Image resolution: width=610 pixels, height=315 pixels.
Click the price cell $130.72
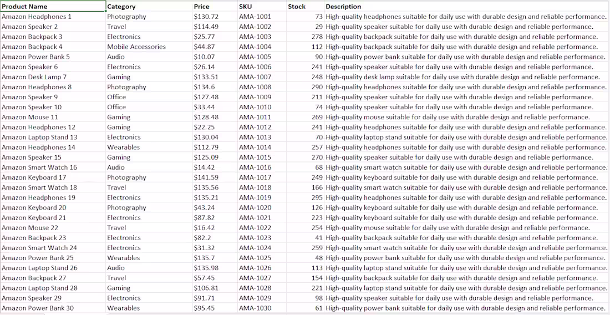click(x=215, y=17)
